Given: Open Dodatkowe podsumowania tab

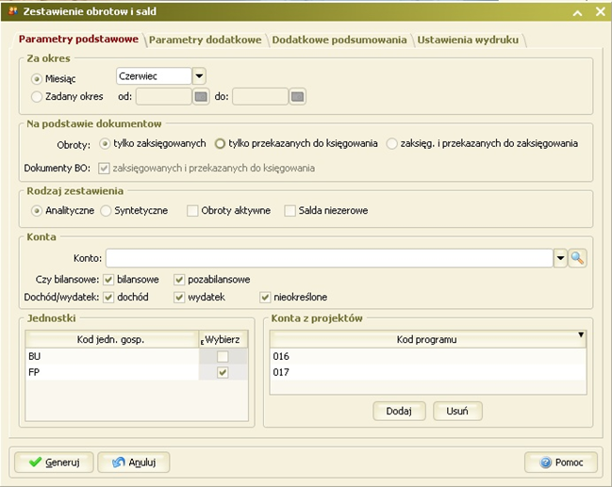Looking at the screenshot, I should [339, 40].
